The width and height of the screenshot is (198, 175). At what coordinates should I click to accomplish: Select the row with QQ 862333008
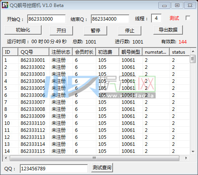click(x=96, y=109)
